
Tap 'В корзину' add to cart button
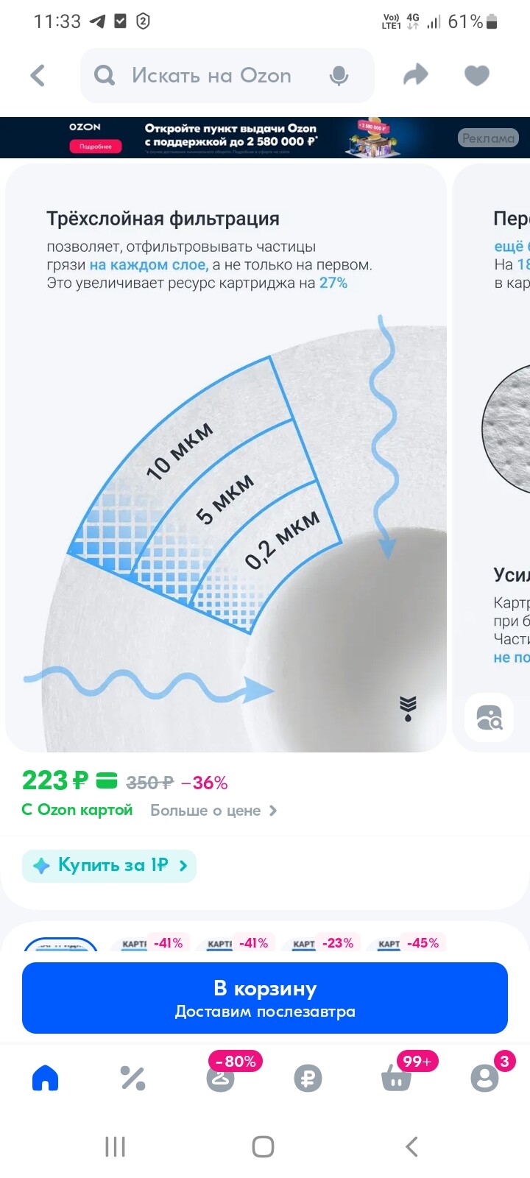coord(265,998)
